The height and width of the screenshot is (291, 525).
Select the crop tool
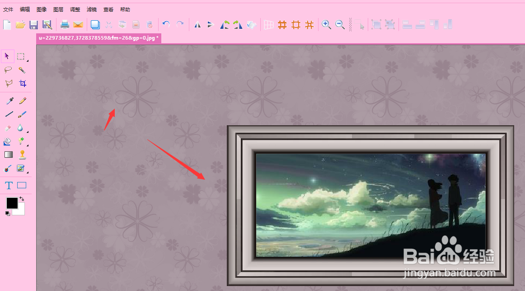pos(23,83)
